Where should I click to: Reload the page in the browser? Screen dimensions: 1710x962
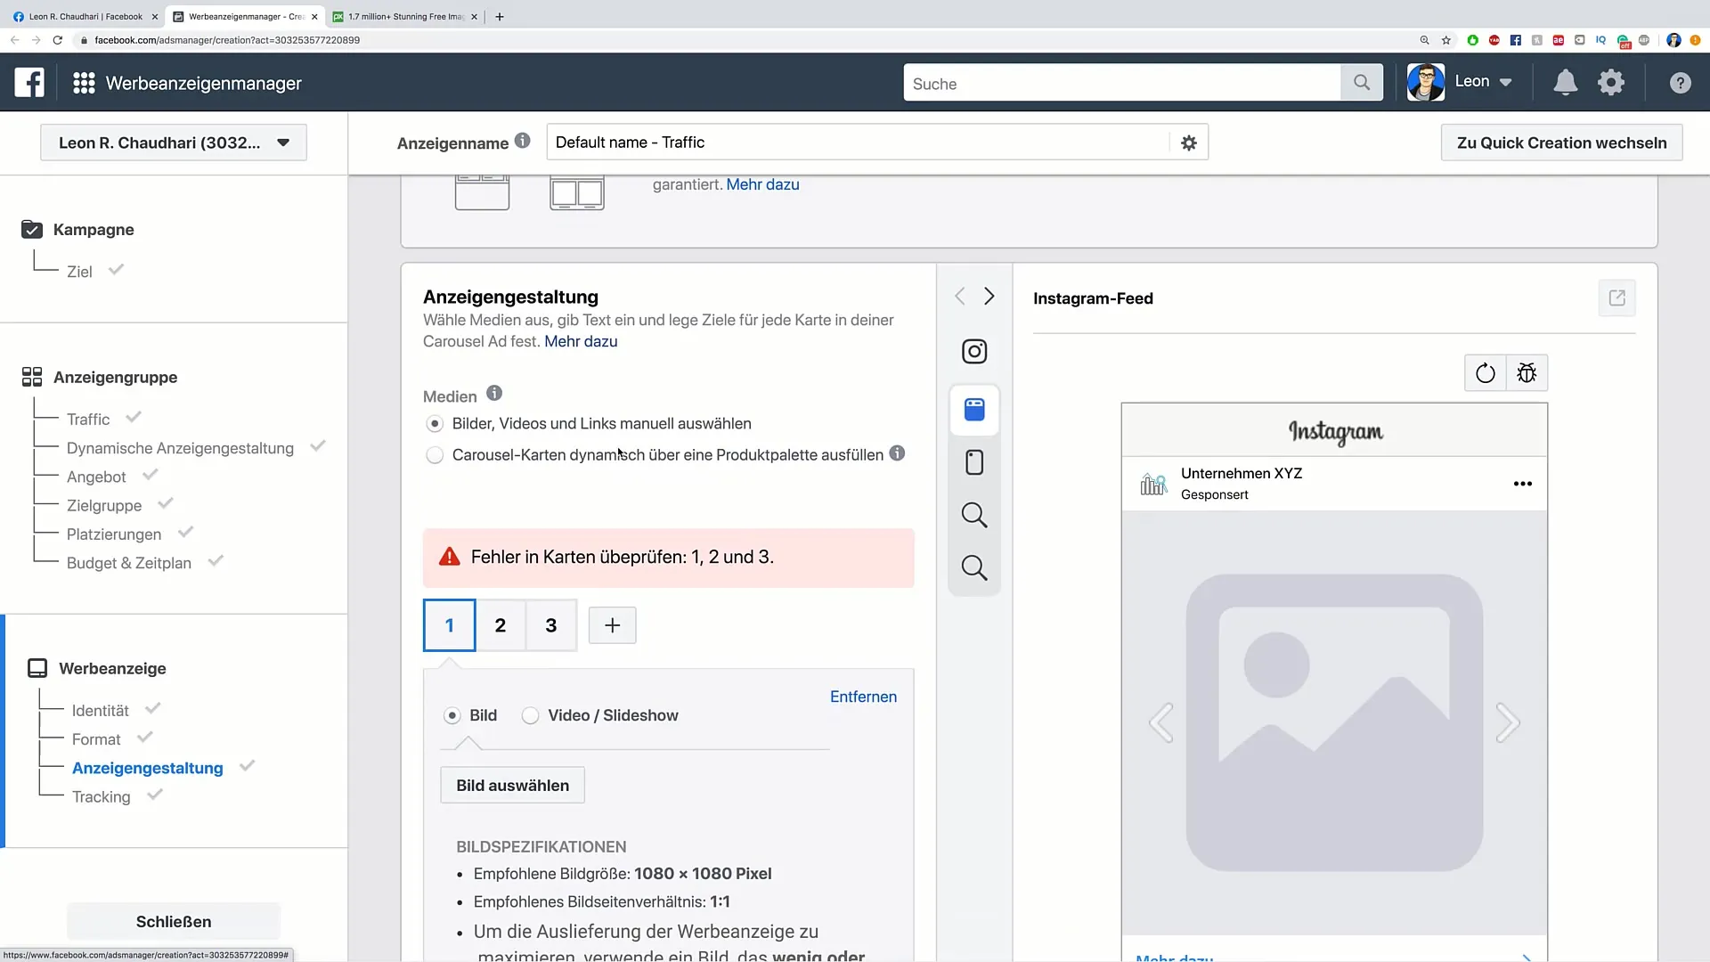[x=57, y=40]
